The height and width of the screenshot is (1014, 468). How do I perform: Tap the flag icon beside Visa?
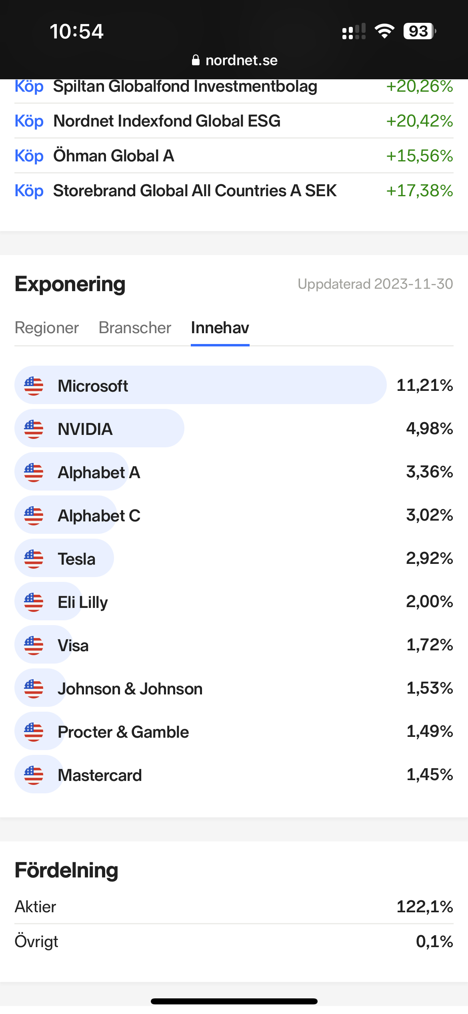coord(34,645)
